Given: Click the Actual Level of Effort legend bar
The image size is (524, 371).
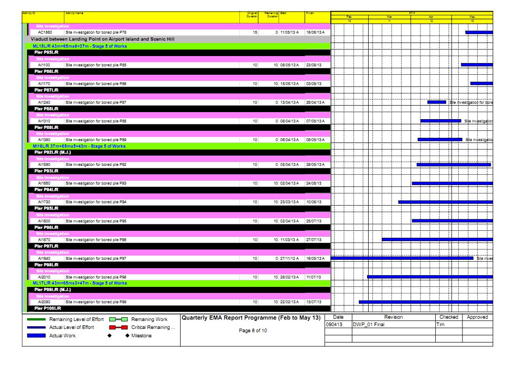Looking at the screenshot, I should coord(36,328).
